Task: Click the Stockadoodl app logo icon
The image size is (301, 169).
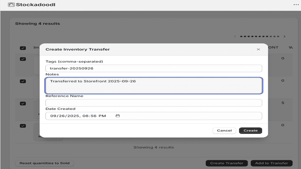Action: [x=11, y=5]
